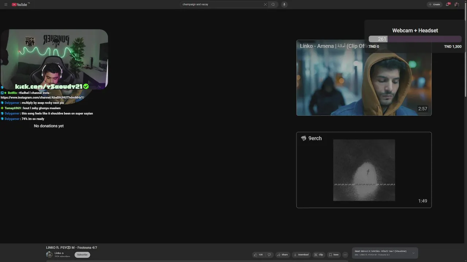Open the Linko Amena video card

pos(364,78)
